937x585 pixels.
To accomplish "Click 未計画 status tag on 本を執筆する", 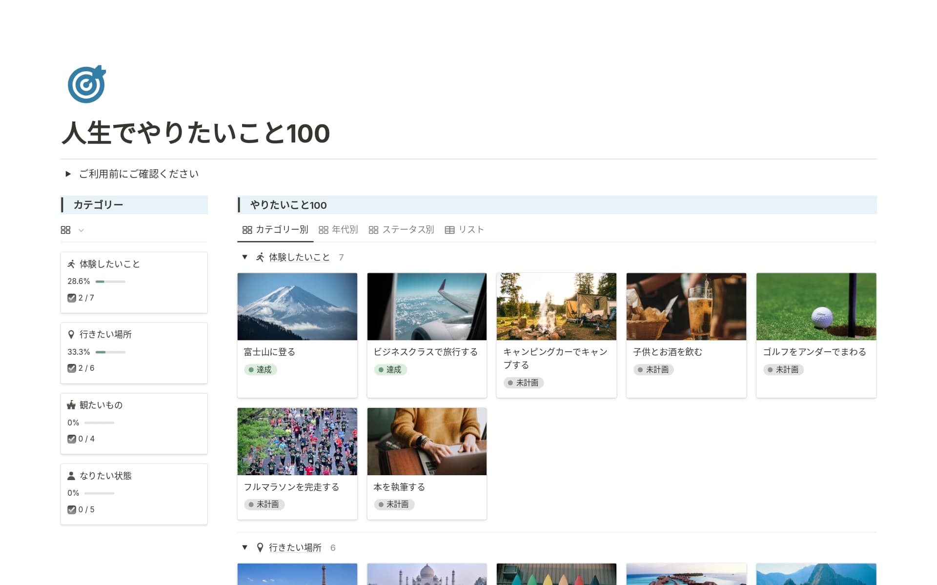I will (394, 504).
